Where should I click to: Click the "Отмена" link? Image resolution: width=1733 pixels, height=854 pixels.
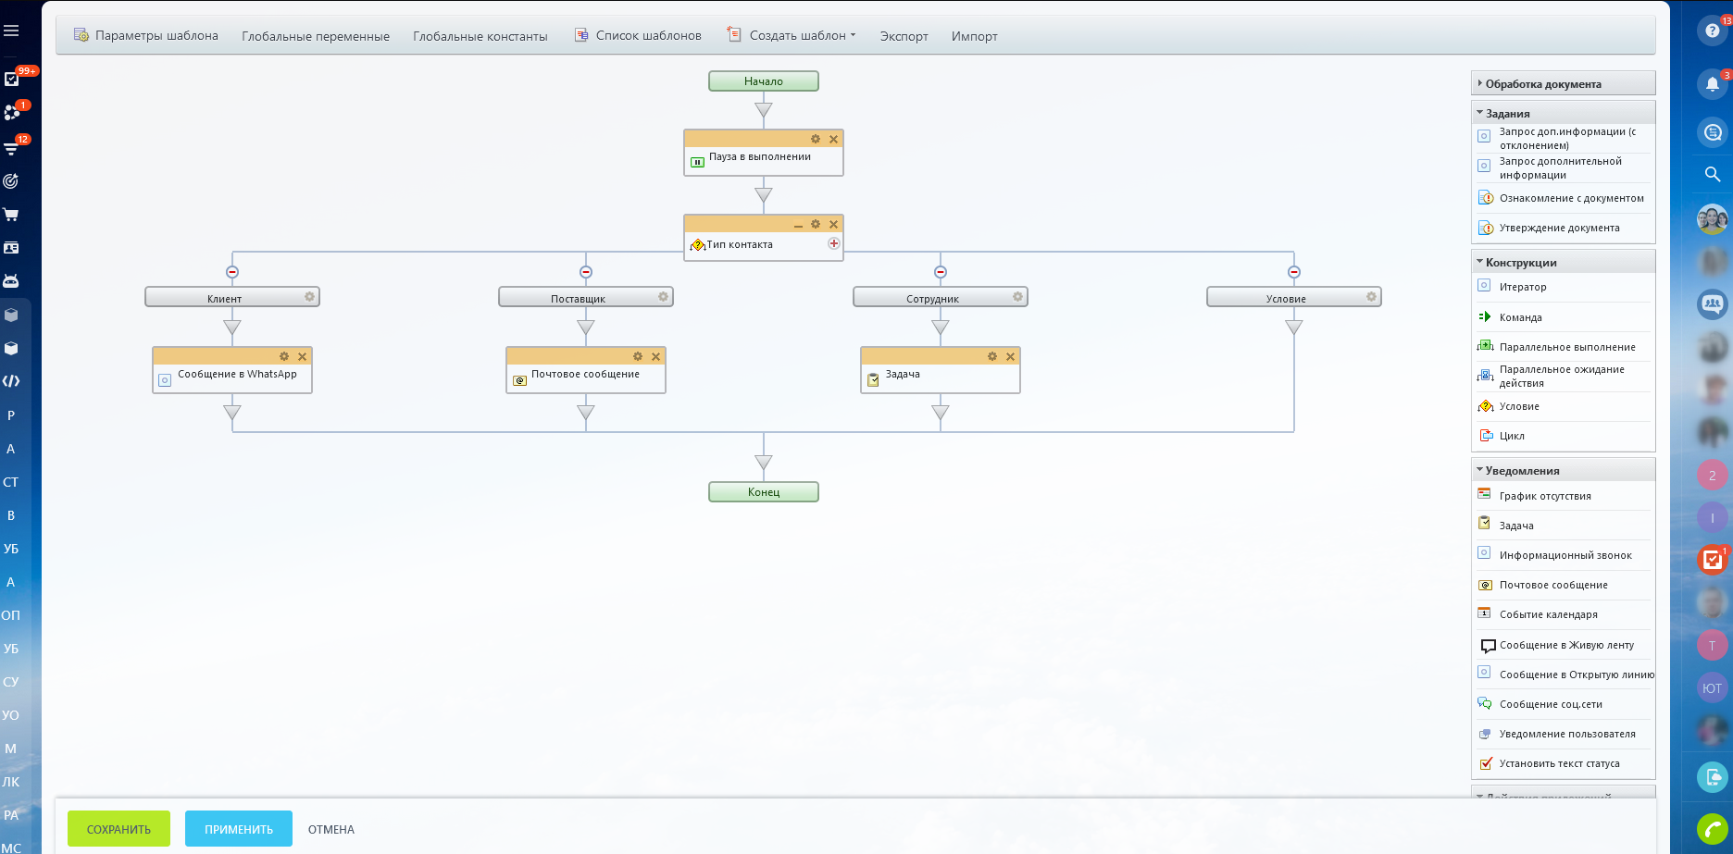pyautogui.click(x=331, y=829)
